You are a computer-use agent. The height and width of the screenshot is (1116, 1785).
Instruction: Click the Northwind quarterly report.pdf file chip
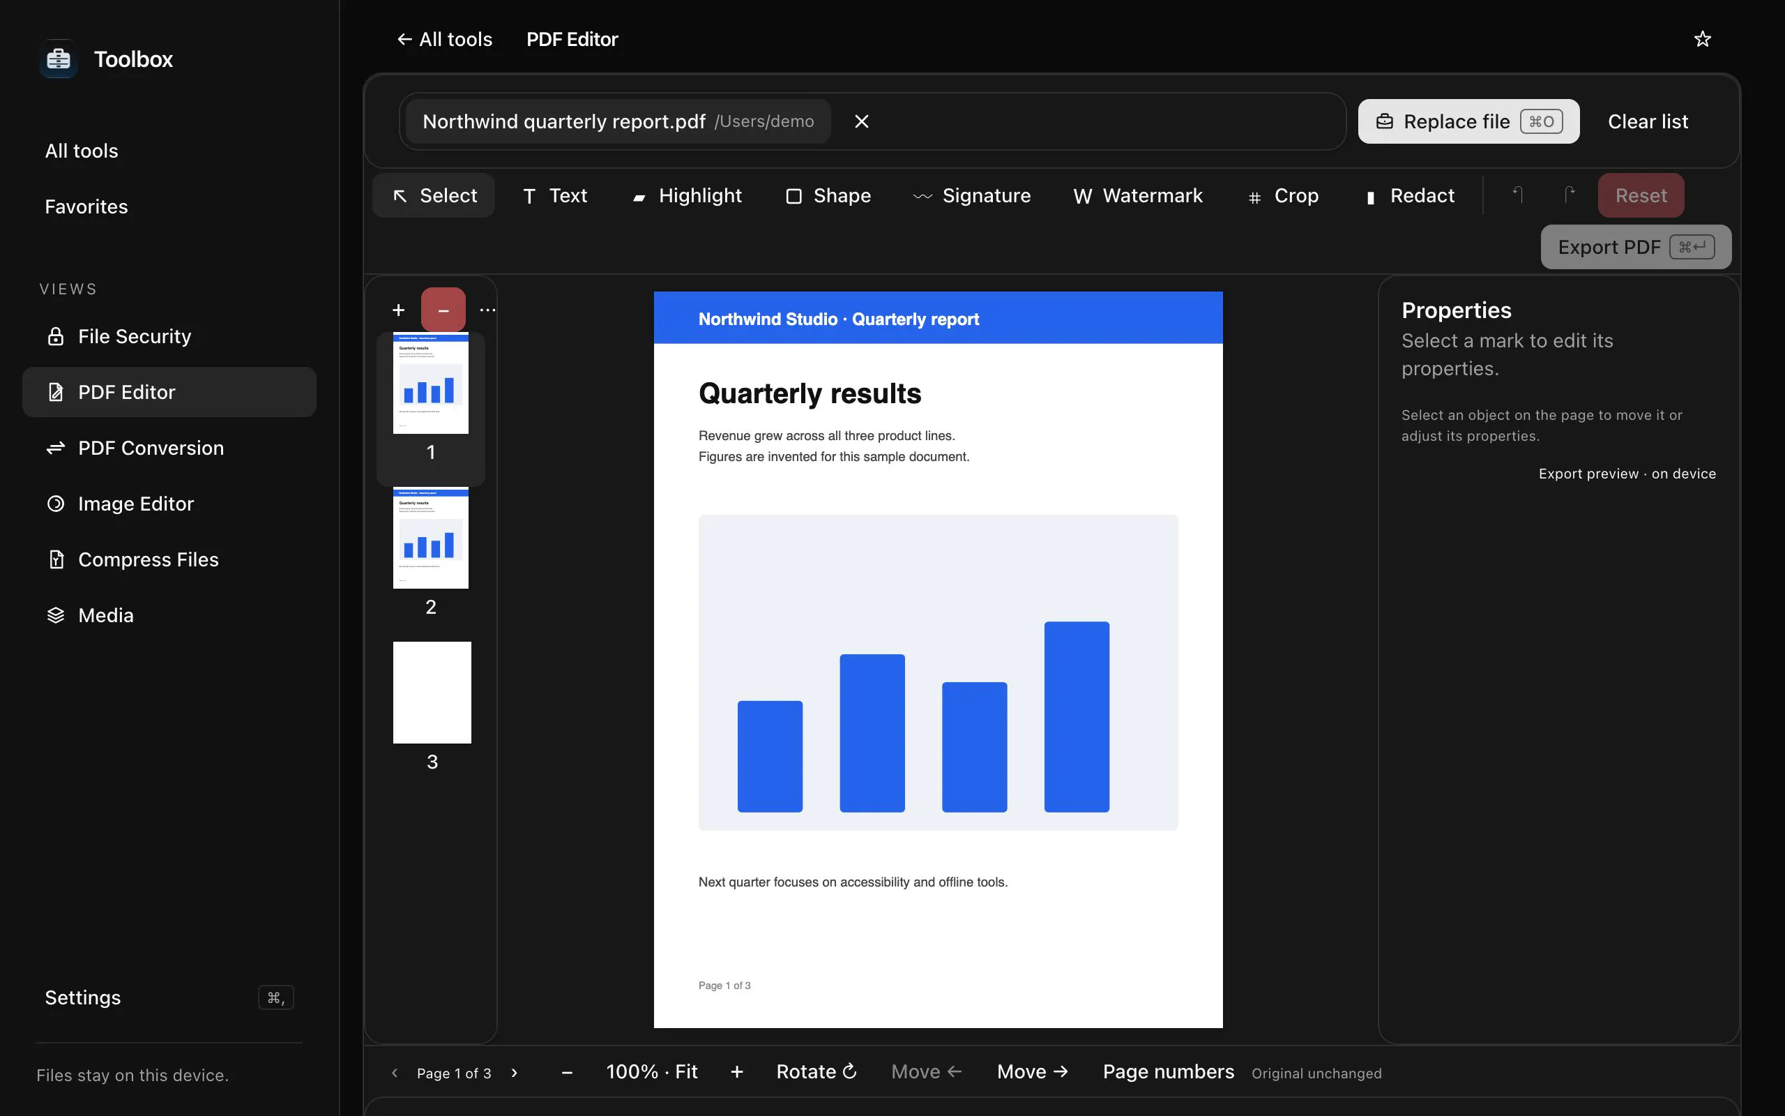[618, 121]
